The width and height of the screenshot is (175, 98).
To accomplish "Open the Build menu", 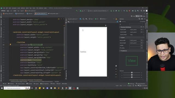I will coord(27,8).
